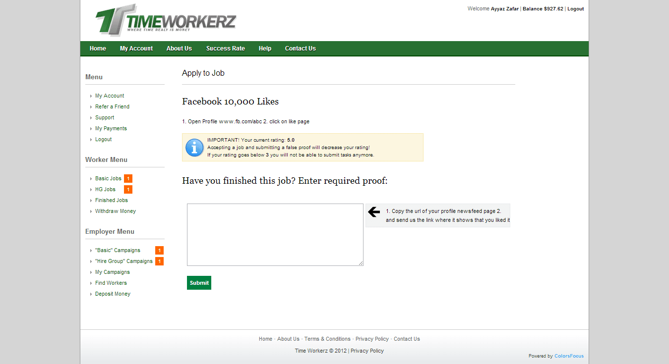
Task: Click the blue info icon
Action: (x=194, y=148)
